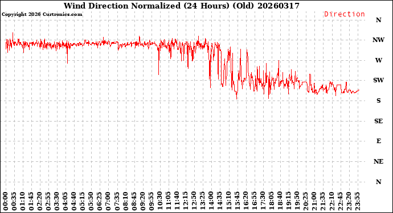Click the 'SE' axis label
Screen dimensions: 393x213
point(378,121)
